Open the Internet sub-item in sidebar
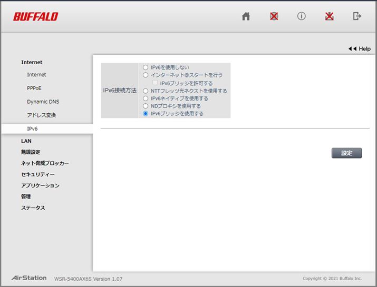Viewport: 377px width, 287px height. pos(36,75)
